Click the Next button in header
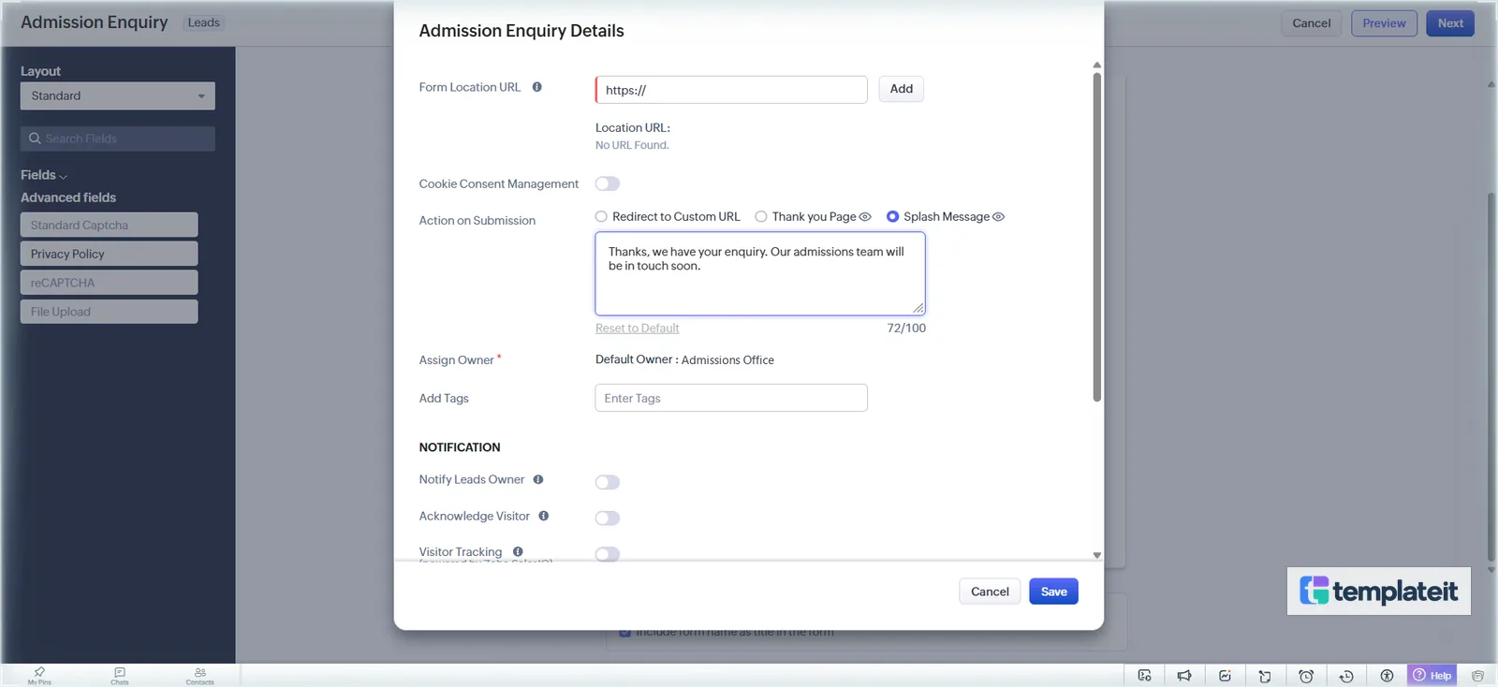Image resolution: width=1498 pixels, height=687 pixels. coord(1450,23)
